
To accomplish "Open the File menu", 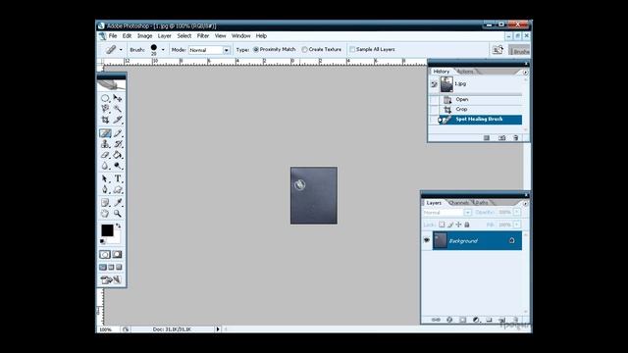I will 113,36.
